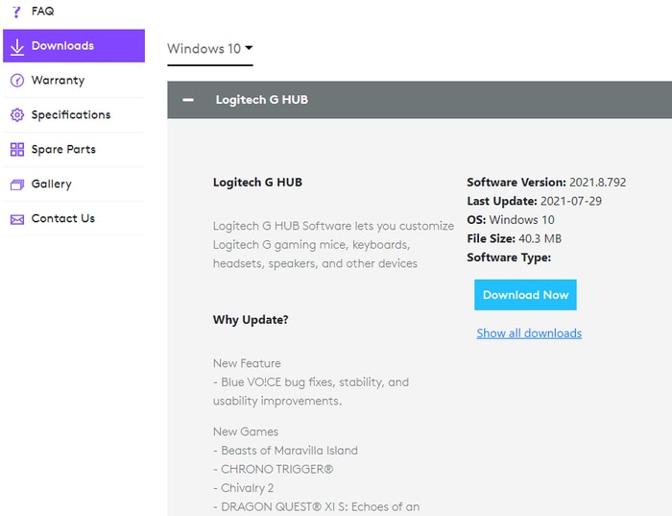Viewport: 672px width, 516px height.
Task: Click the Logitech G HUB header bar title
Action: click(x=261, y=100)
